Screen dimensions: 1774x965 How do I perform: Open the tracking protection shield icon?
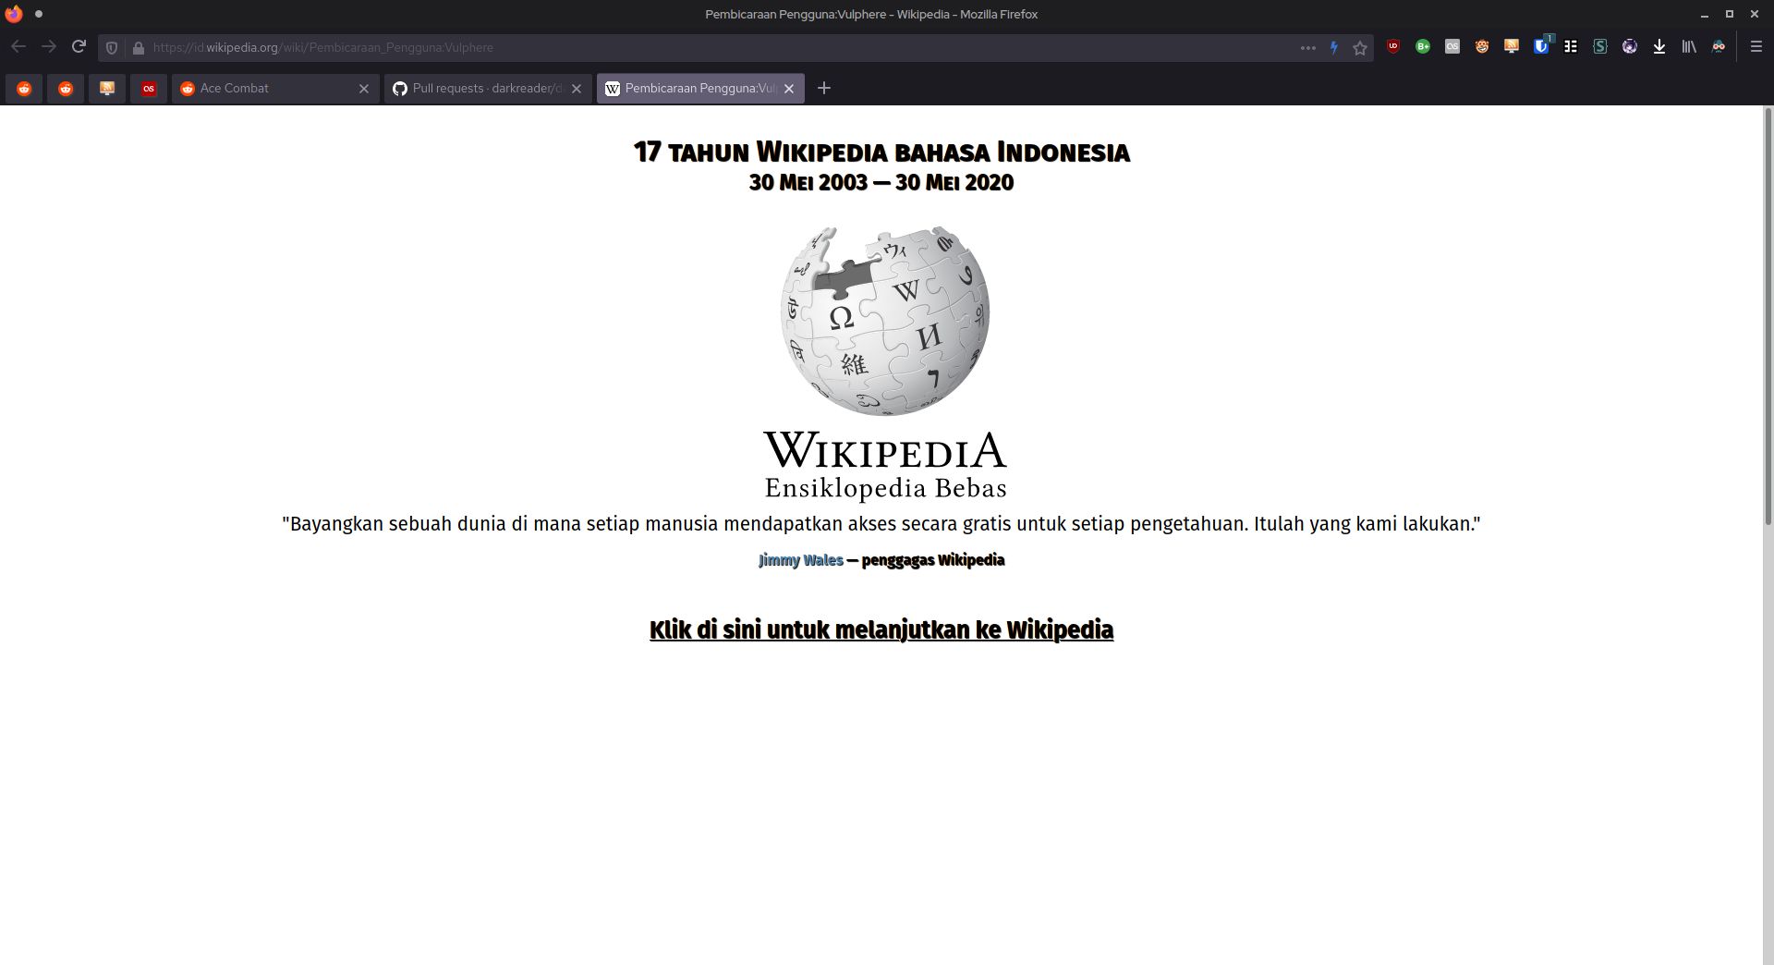(112, 48)
